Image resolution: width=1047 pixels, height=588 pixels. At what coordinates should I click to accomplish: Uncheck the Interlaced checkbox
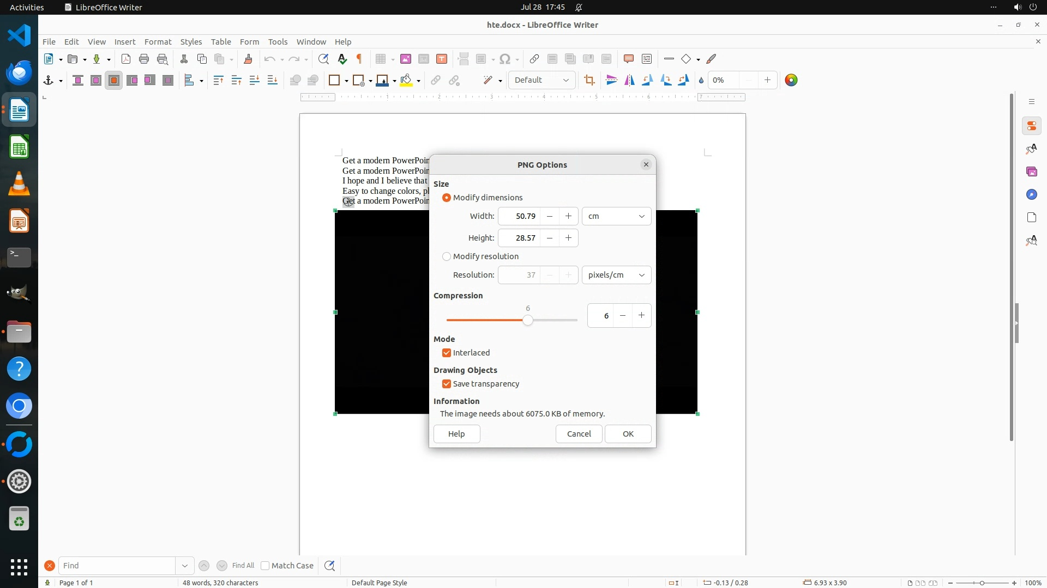click(x=447, y=353)
